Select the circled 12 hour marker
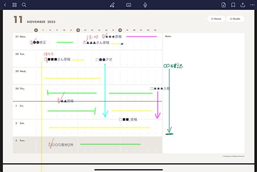The width and height of the screenshot is (257, 172). tap(78, 30)
